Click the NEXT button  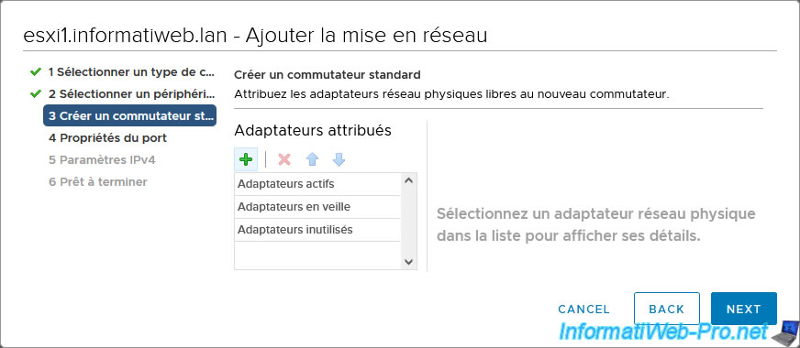pos(743,309)
